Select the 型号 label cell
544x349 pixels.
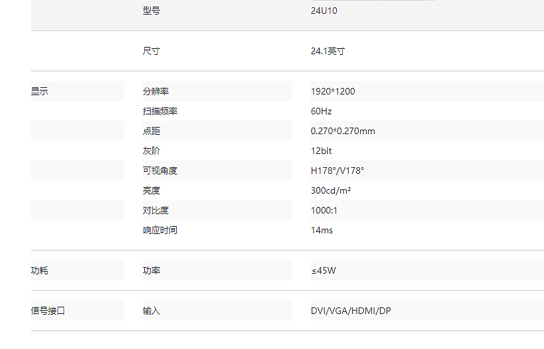click(152, 11)
